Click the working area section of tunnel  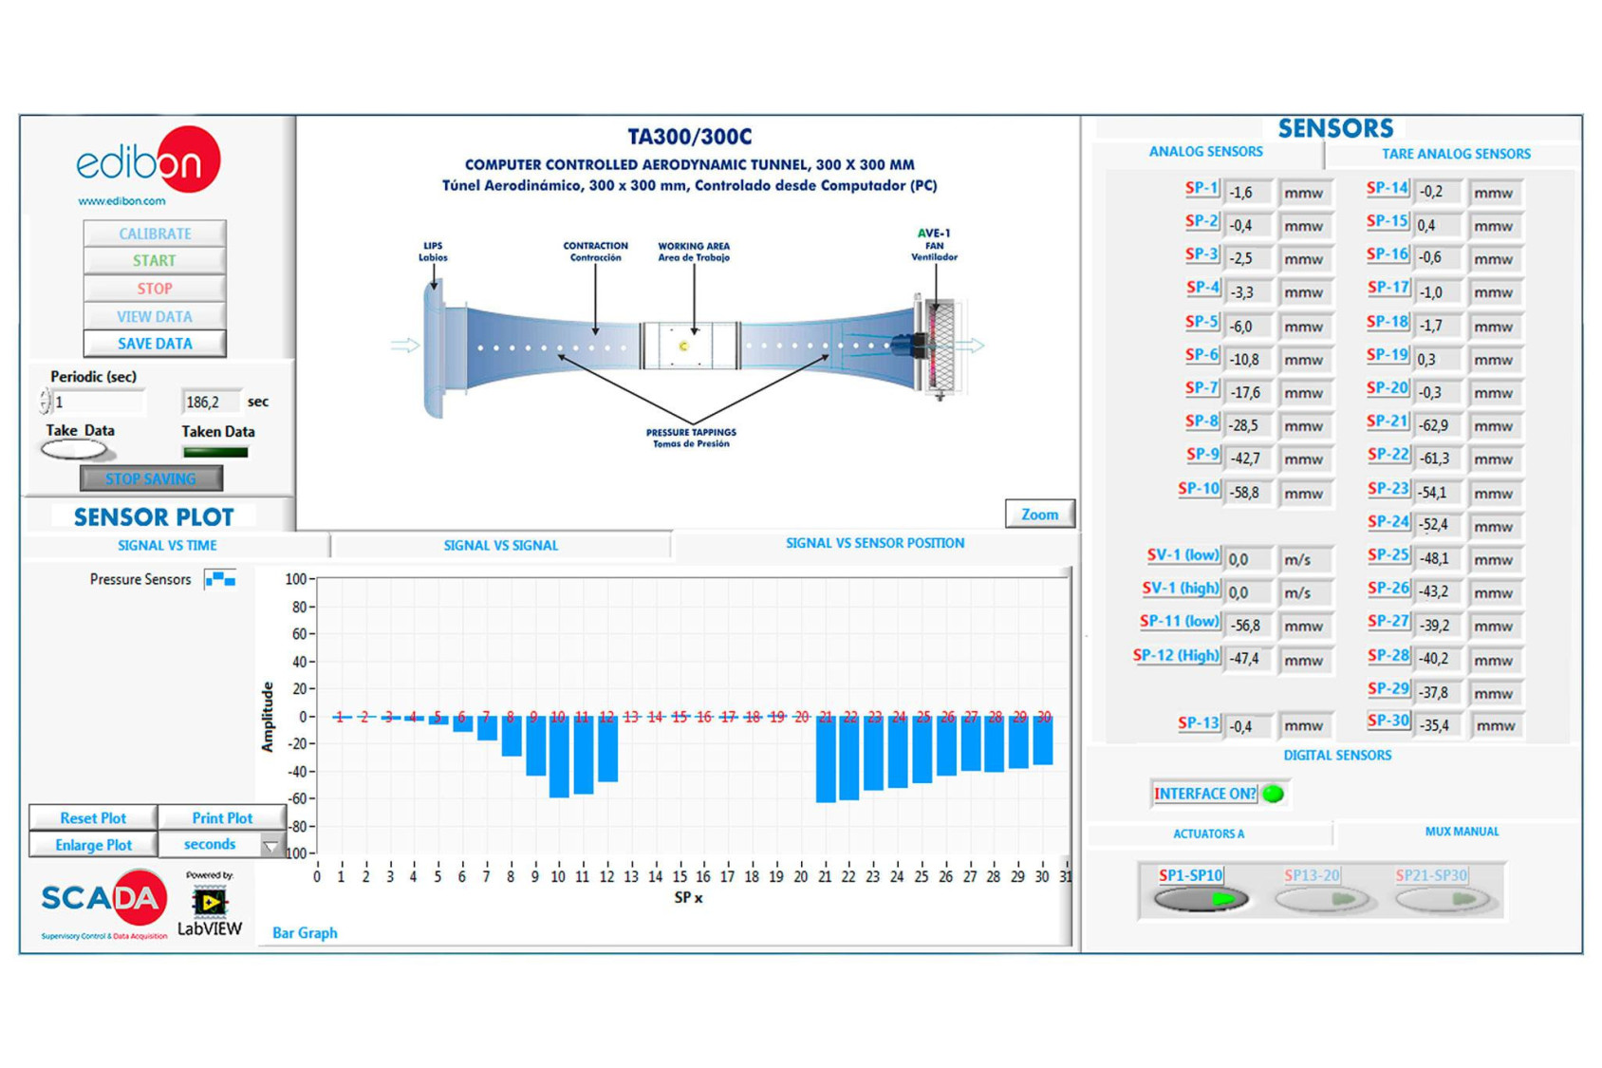tap(690, 346)
